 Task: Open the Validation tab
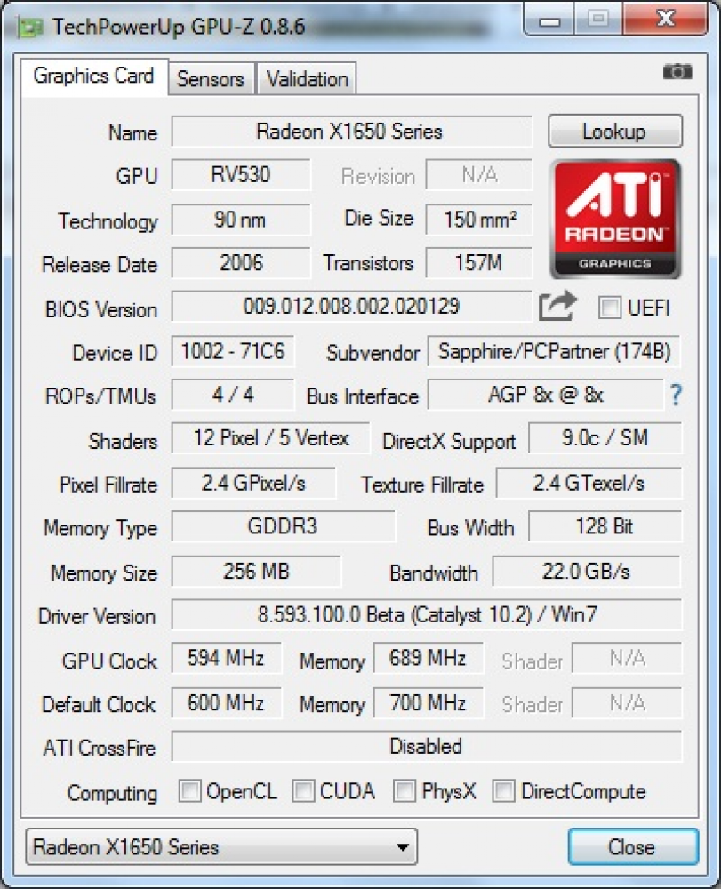(308, 79)
